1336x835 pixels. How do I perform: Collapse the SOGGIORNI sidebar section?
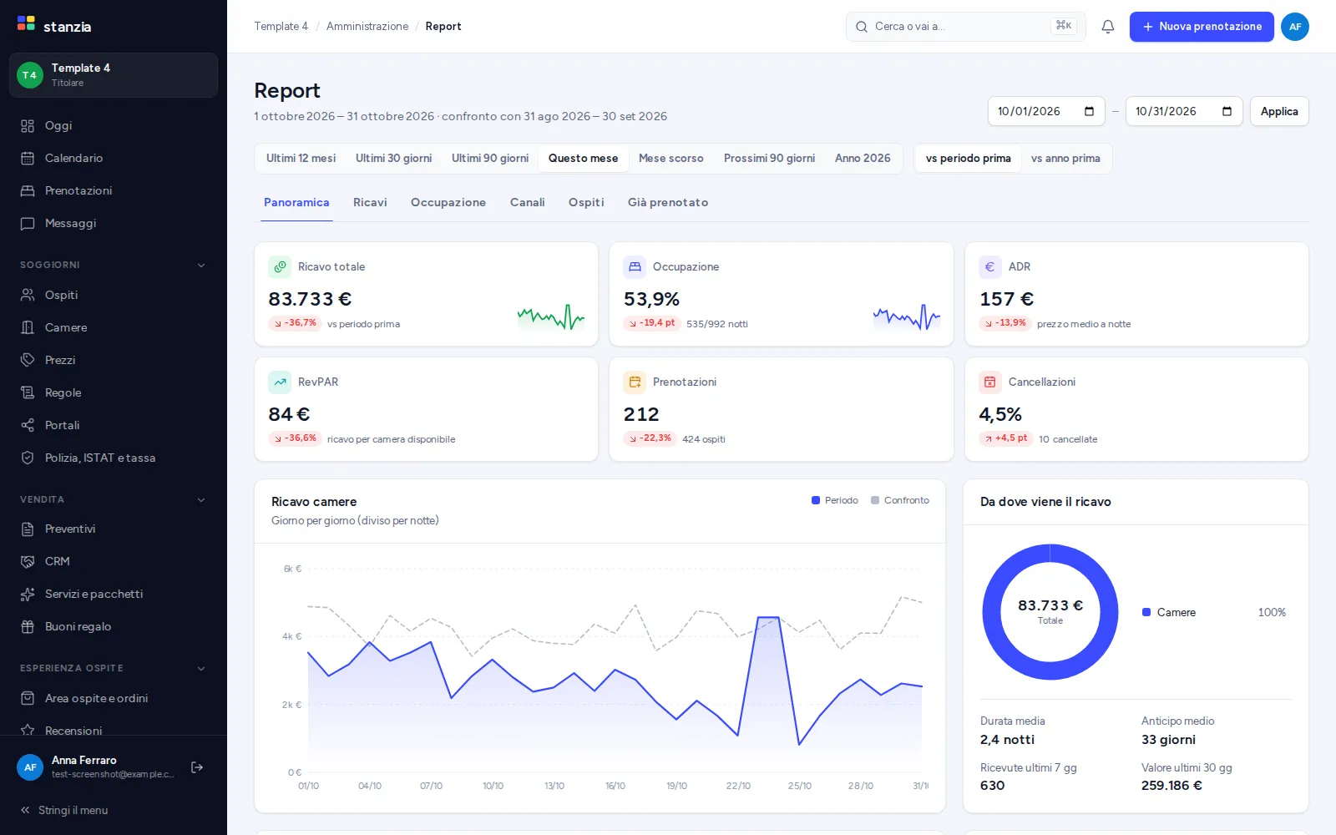[x=200, y=265]
